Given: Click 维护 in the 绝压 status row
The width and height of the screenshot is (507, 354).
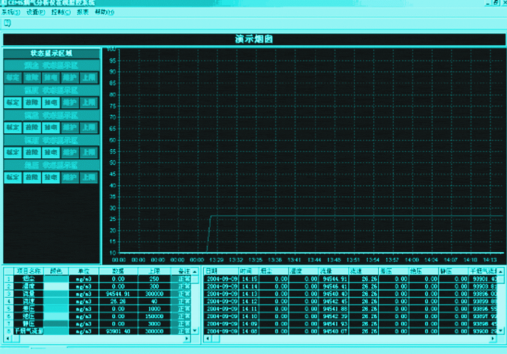Looking at the screenshot, I should point(70,177).
